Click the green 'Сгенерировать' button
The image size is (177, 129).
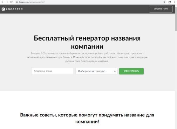(131, 71)
